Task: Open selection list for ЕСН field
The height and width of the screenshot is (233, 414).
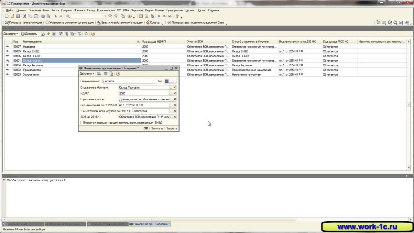Action: 171,117
